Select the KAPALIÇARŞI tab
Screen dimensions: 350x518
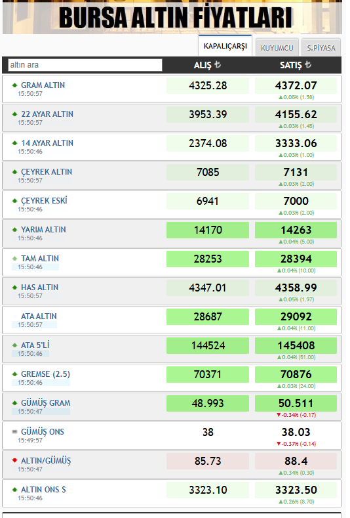pos(225,46)
